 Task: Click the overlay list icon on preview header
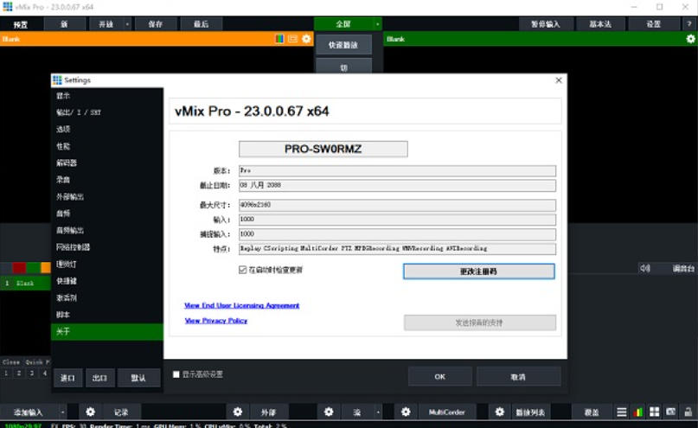pyautogui.click(x=292, y=39)
